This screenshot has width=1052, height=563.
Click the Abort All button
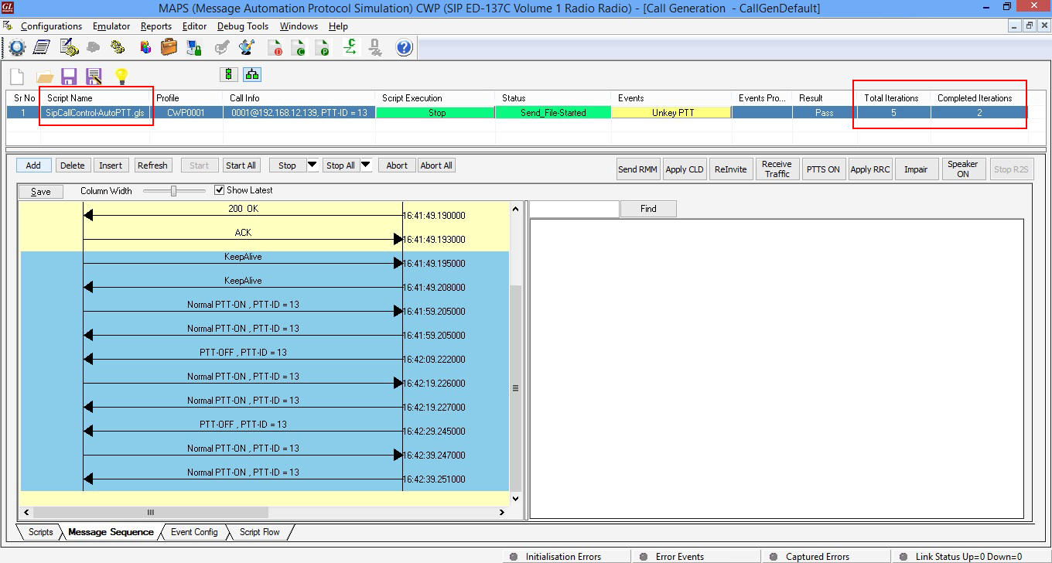[x=437, y=165]
